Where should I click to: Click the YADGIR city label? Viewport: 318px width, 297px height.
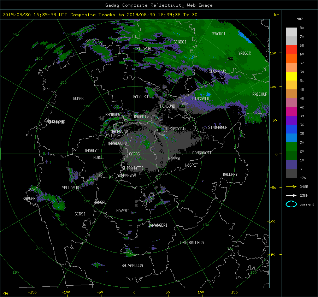(245, 53)
